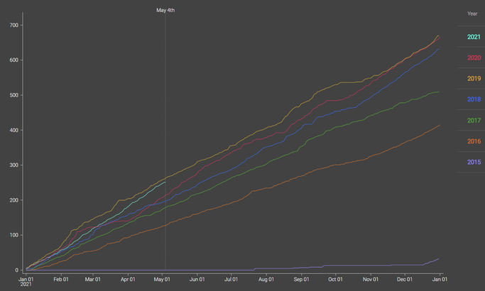Click the Jan 01 2021 axis label
Image resolution: width=485 pixels, height=291 pixels.
tap(26, 281)
